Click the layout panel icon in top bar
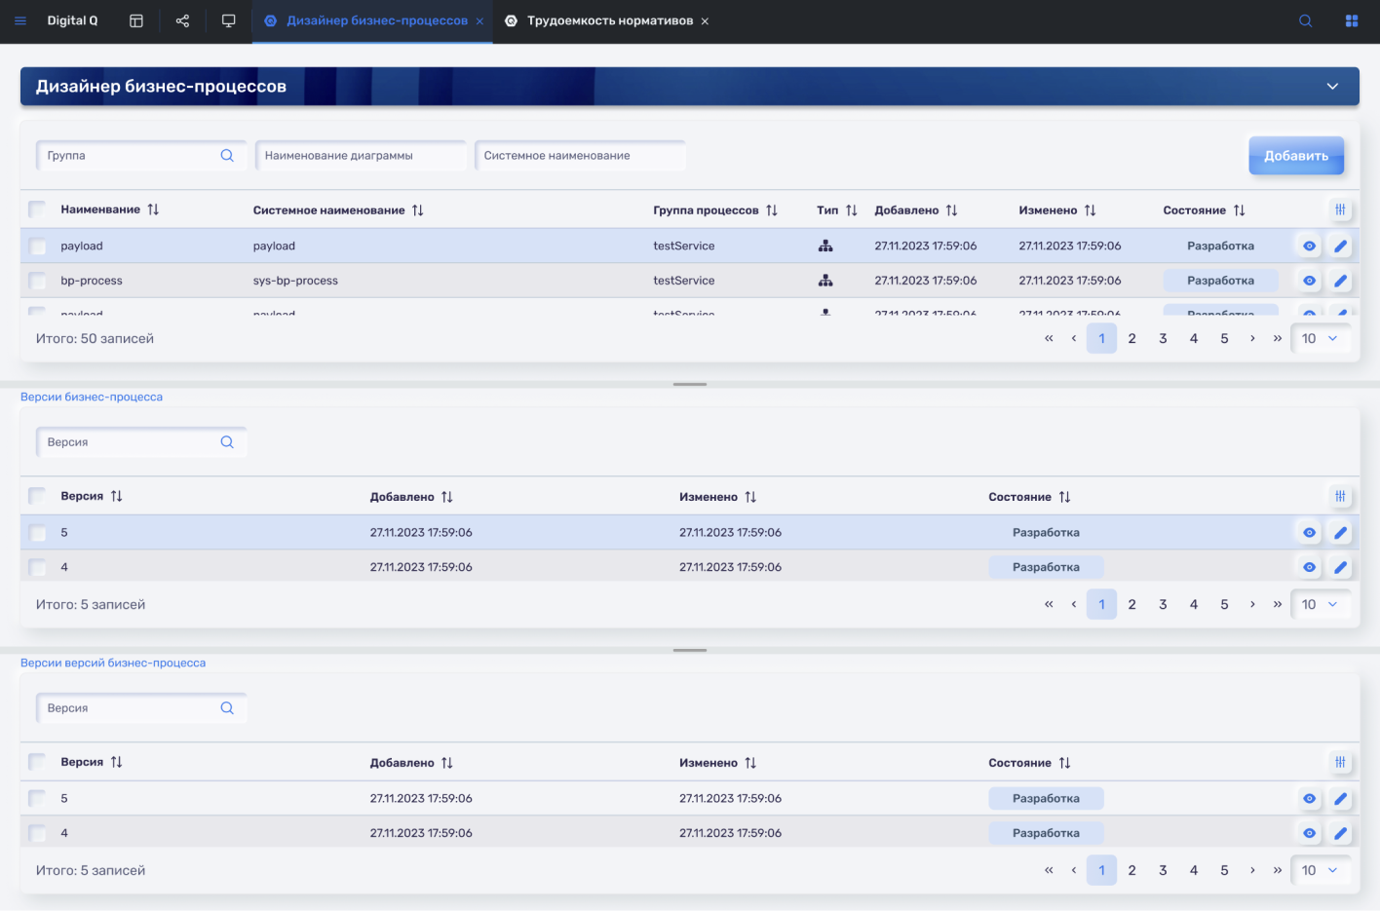The height and width of the screenshot is (911, 1380). (136, 20)
